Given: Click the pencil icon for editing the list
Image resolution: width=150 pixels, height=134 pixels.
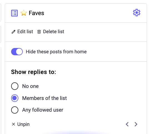Looking at the screenshot, I should click(x=13, y=32).
